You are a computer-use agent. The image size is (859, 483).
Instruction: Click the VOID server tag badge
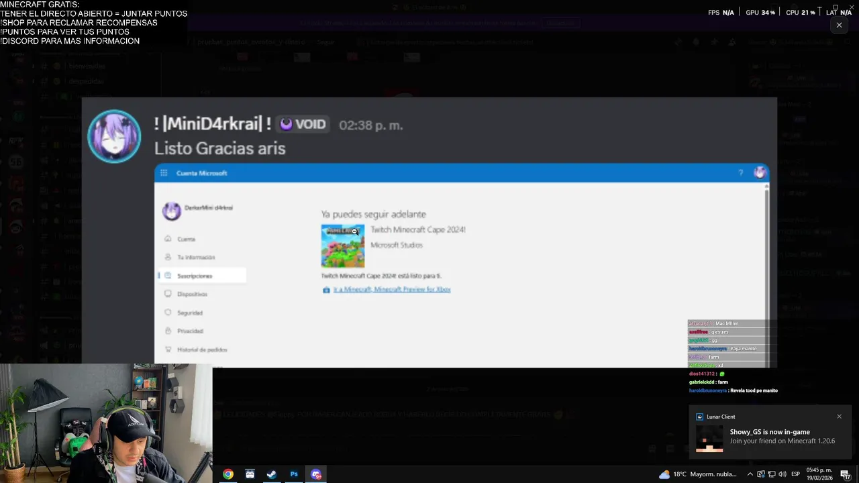(303, 124)
